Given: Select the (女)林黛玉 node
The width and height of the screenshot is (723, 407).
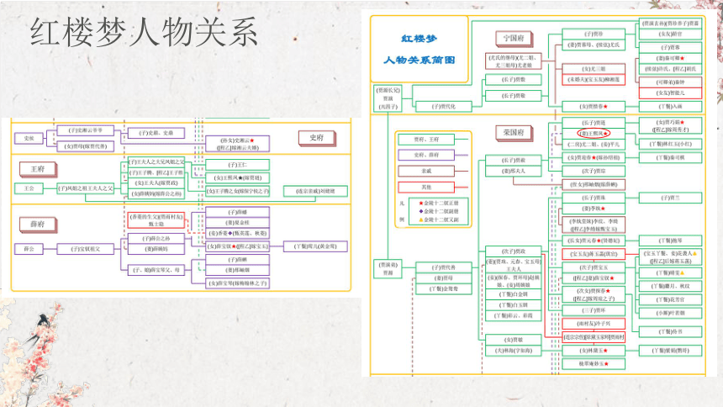Looking at the screenshot, I should point(594,351).
